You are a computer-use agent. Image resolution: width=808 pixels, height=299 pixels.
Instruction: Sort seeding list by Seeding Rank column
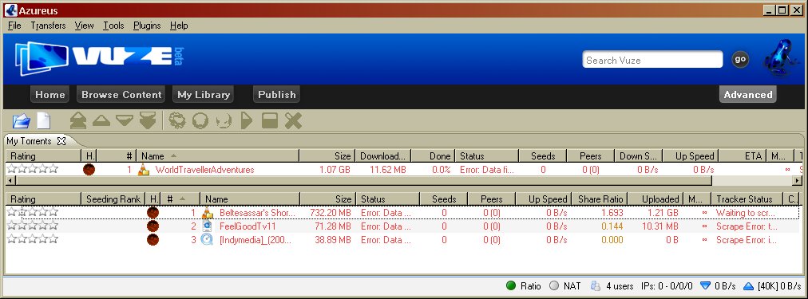click(113, 199)
